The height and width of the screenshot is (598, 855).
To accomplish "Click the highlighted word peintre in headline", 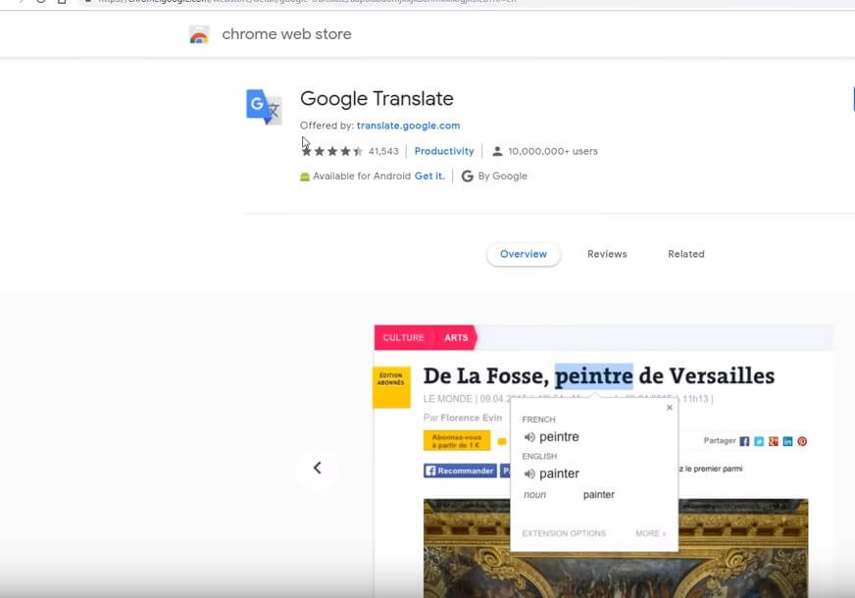I will click(594, 375).
